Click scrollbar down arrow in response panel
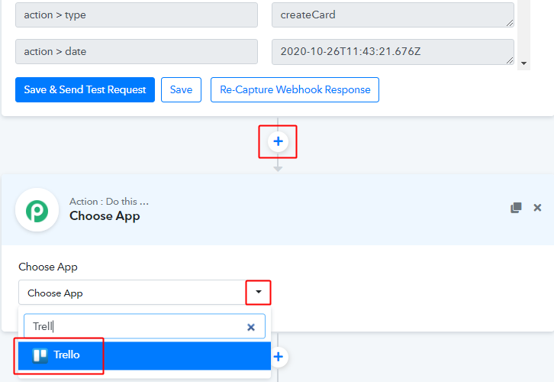The height and width of the screenshot is (382, 554). point(524,63)
